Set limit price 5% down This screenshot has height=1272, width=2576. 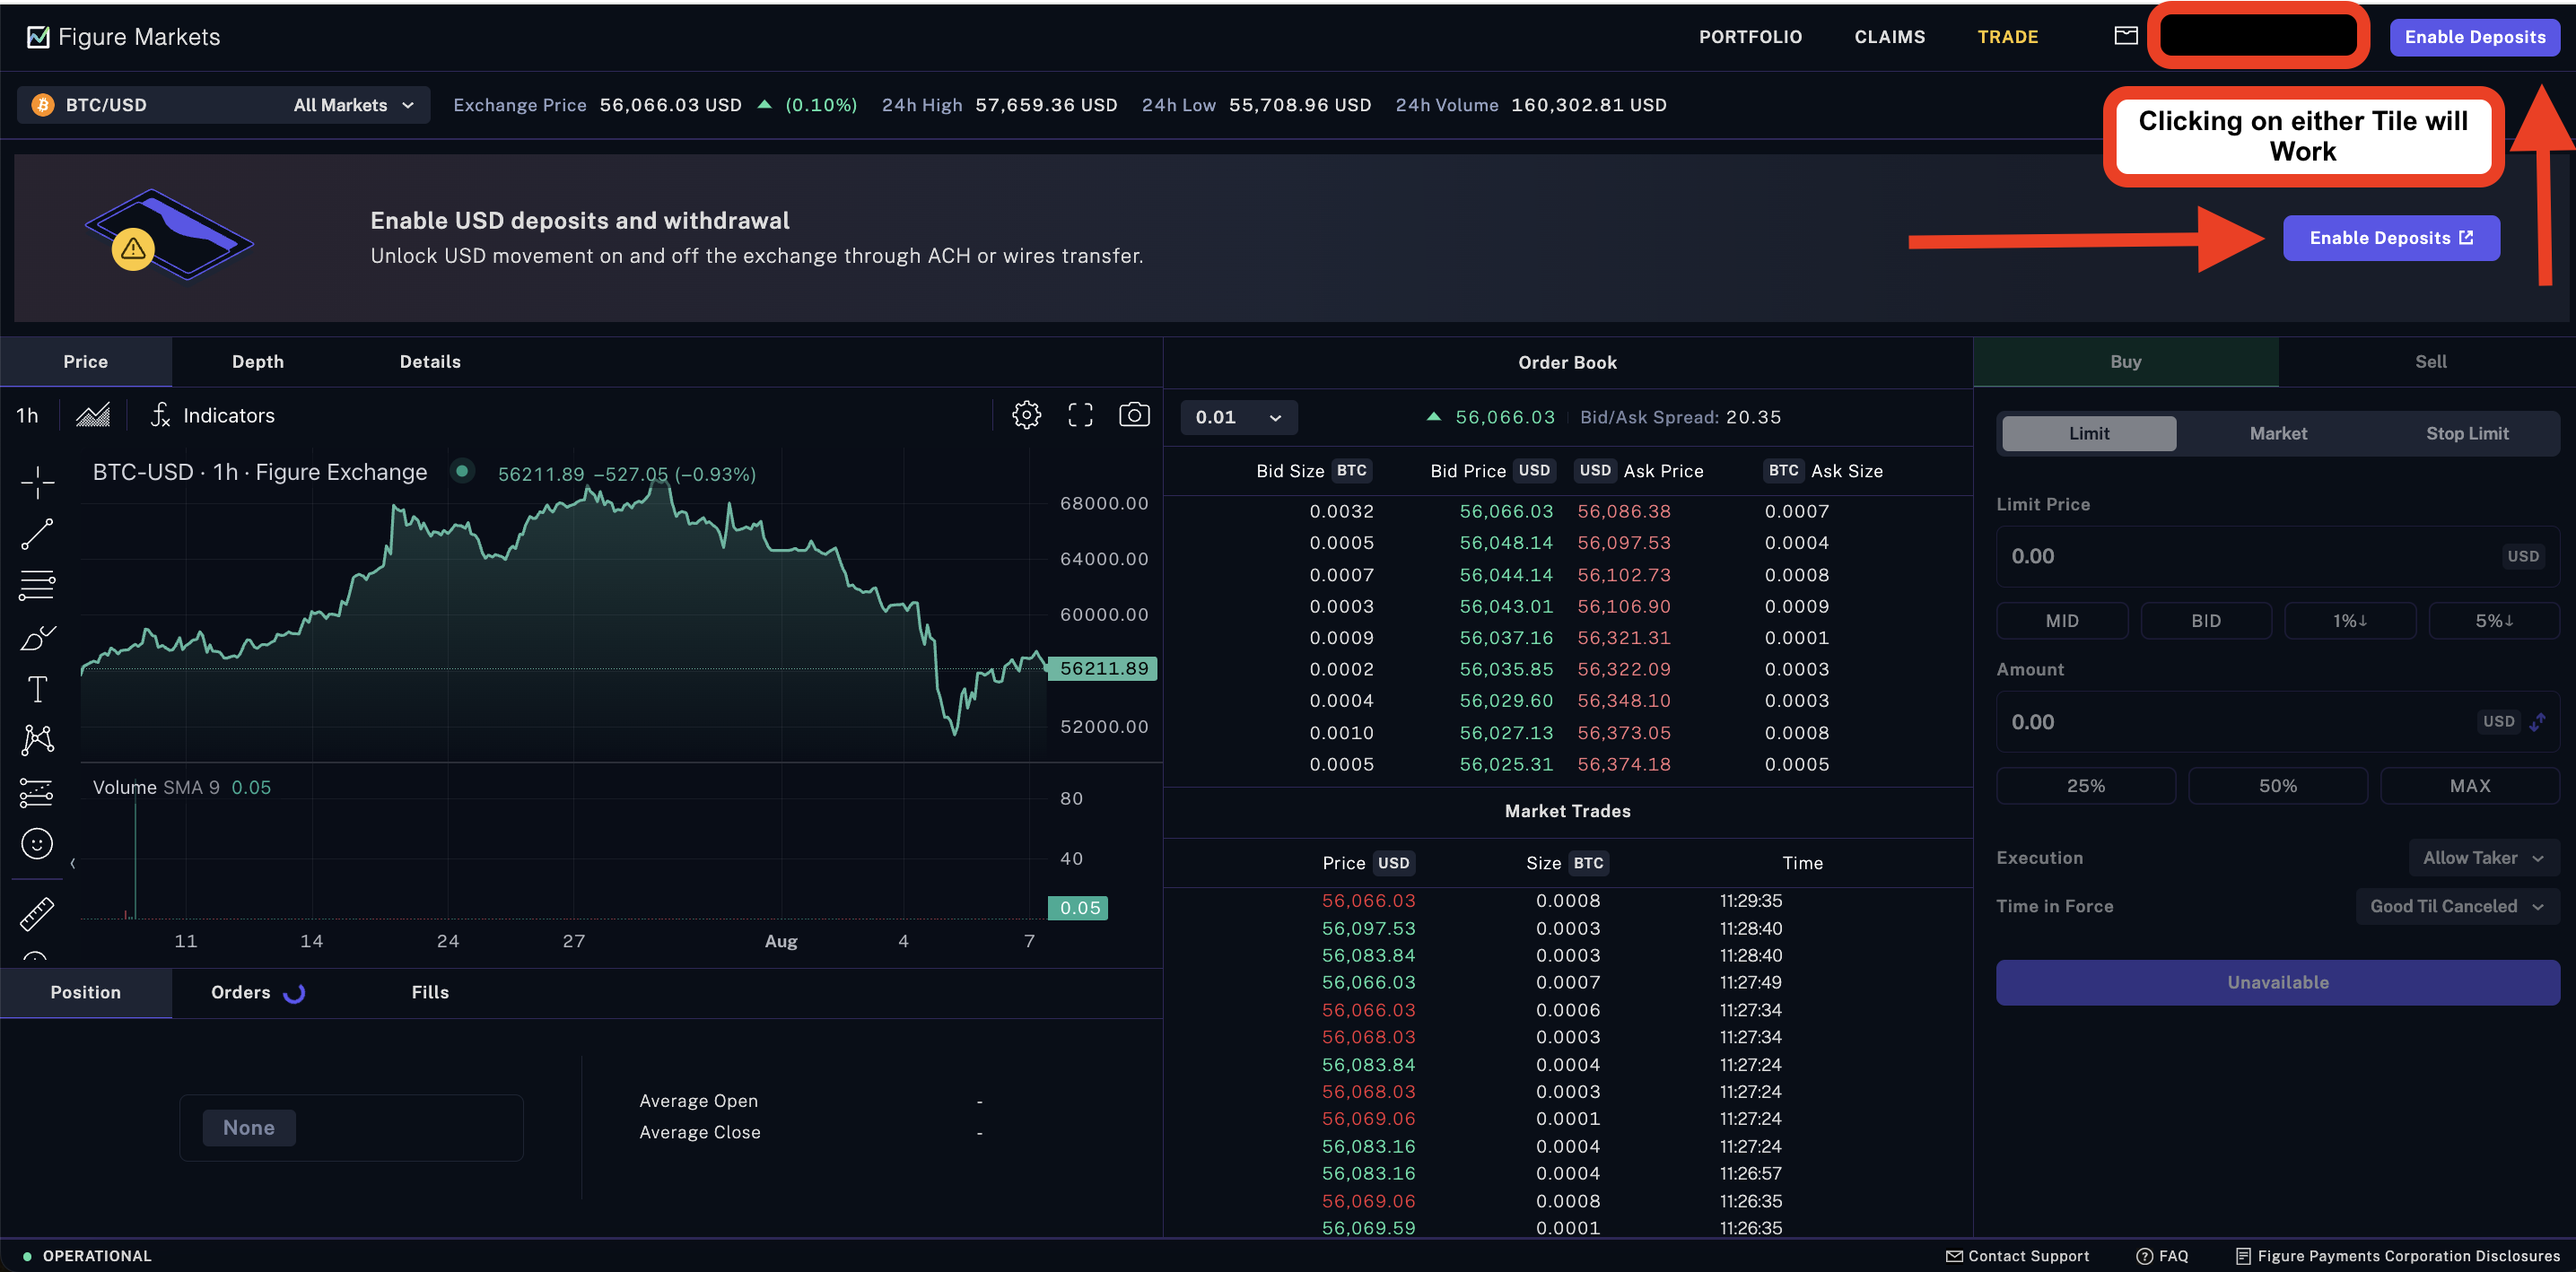tap(2494, 621)
